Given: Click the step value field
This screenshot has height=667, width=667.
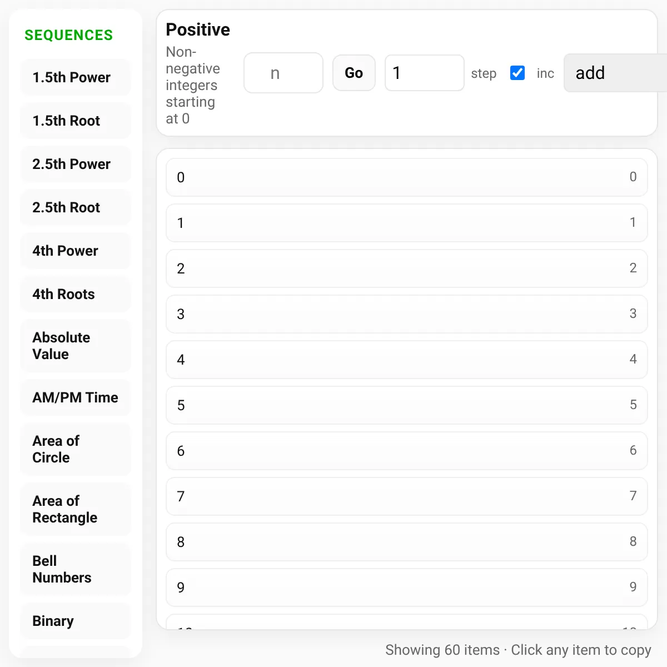Looking at the screenshot, I should pyautogui.click(x=425, y=73).
